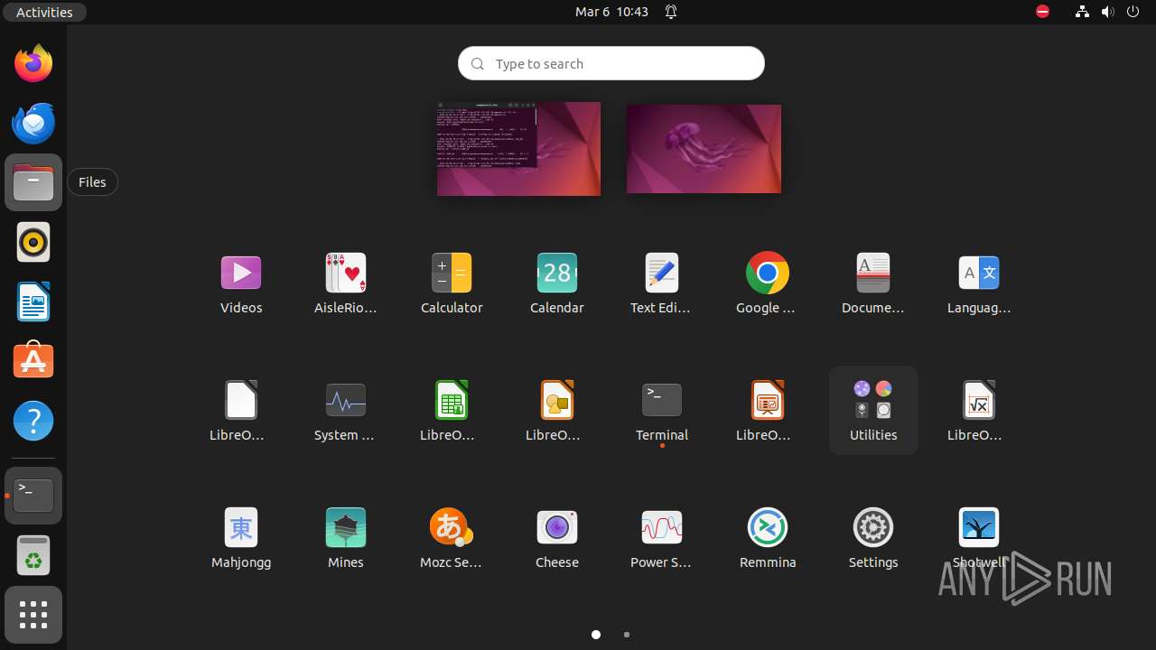This screenshot has width=1156, height=650.
Task: Open the Settings app
Action: (x=873, y=538)
